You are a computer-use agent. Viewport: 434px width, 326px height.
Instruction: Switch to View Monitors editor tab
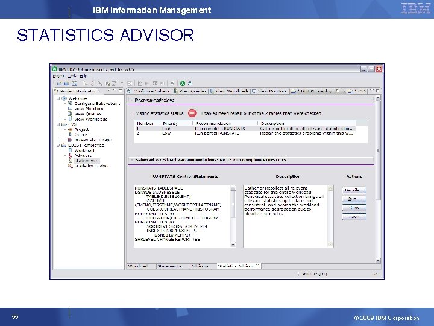(269, 91)
